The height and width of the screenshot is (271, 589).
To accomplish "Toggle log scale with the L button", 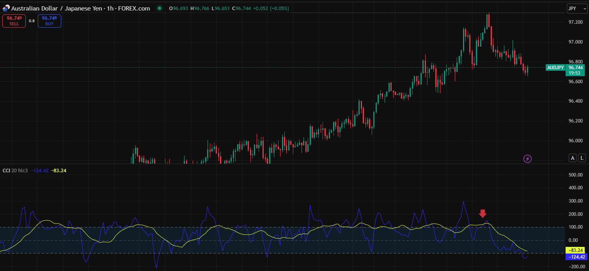I will (x=582, y=158).
